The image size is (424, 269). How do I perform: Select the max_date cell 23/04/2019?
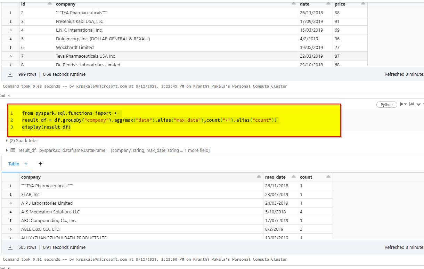(280, 194)
